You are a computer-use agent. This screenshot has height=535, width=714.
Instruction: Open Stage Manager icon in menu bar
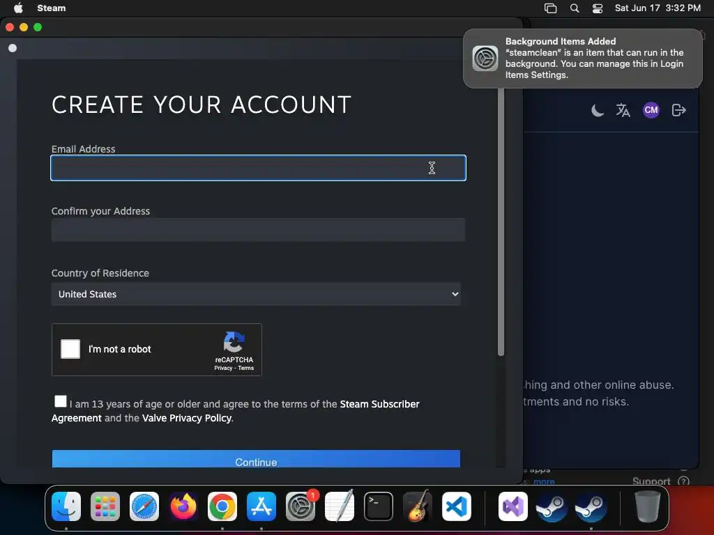(551, 8)
